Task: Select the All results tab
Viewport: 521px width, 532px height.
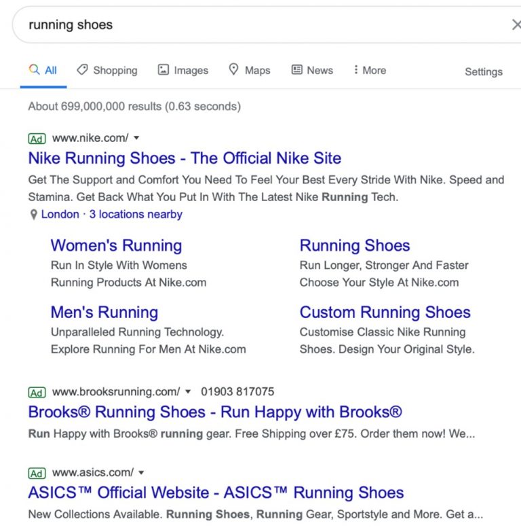Action: tap(43, 70)
